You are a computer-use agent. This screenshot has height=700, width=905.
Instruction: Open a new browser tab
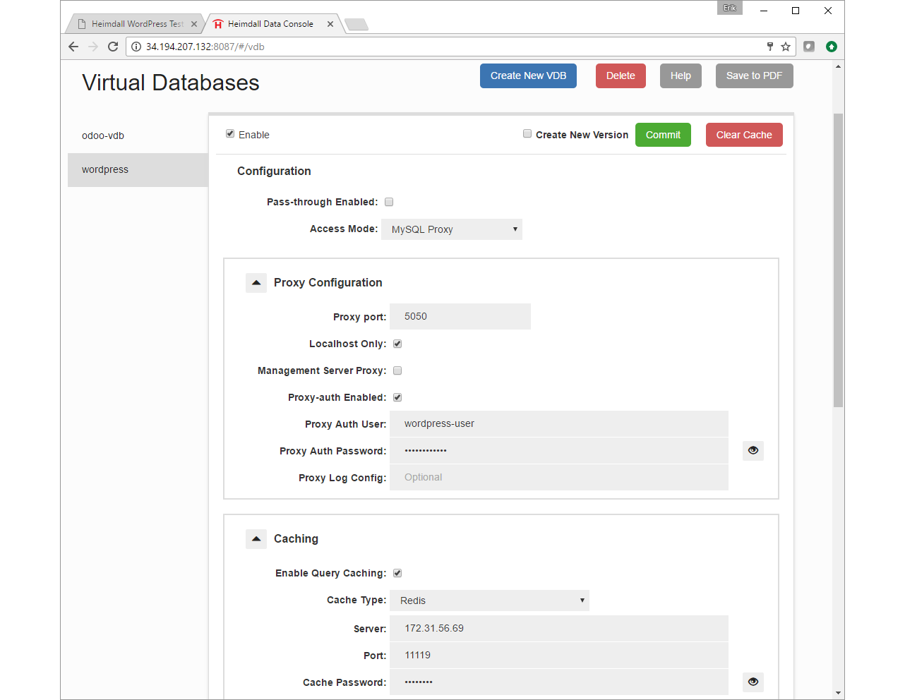tap(356, 25)
